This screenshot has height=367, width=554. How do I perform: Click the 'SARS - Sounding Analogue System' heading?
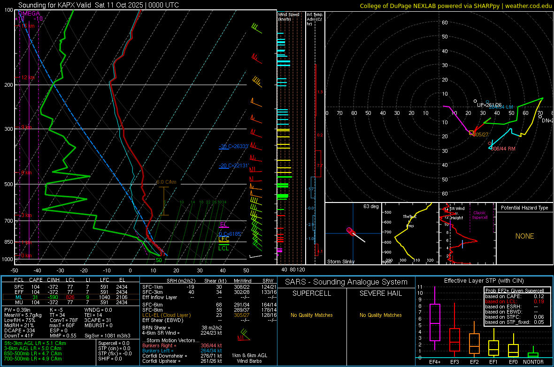pyautogui.click(x=346, y=282)
